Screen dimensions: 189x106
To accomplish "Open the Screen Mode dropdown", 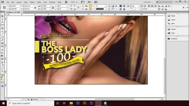I will 89,2.
